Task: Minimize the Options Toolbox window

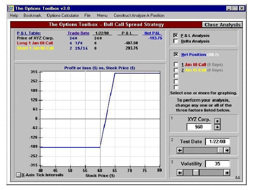Action: tap(229, 8)
